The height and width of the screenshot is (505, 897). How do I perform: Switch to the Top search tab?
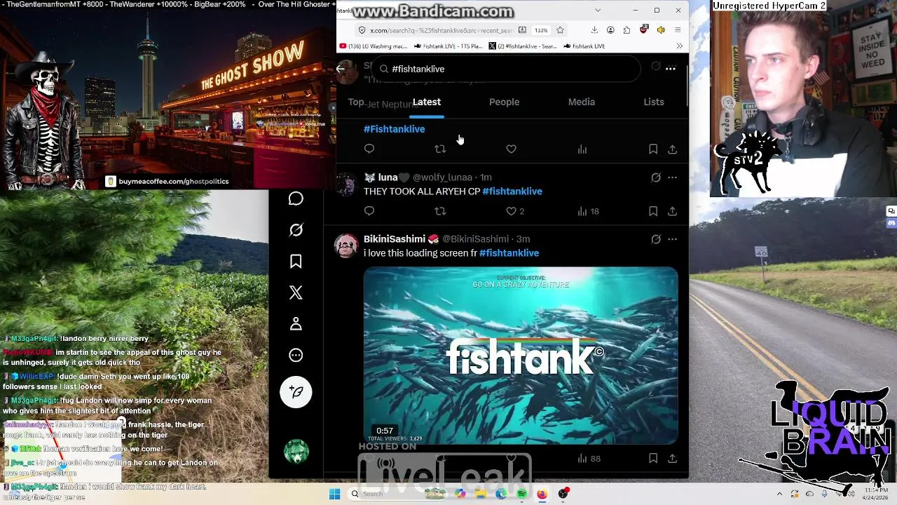356,102
